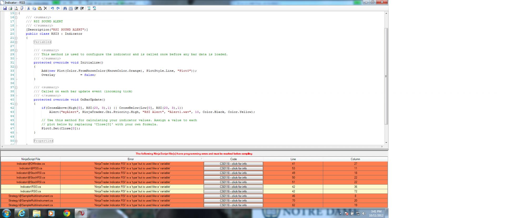Place cursor in the CrossAbove if-statement line
Image resolution: width=505 pixels, height=218 pixels.
tap(112, 108)
